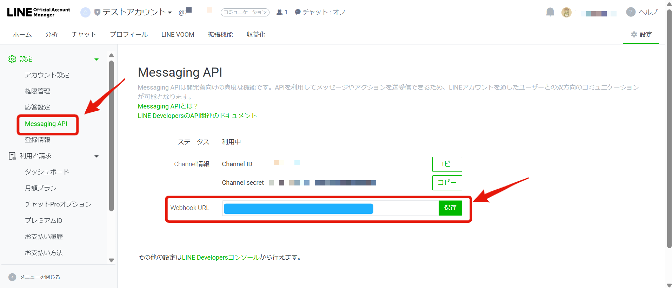672x288 pixels.
Task: View the friends count icon
Action: click(280, 12)
